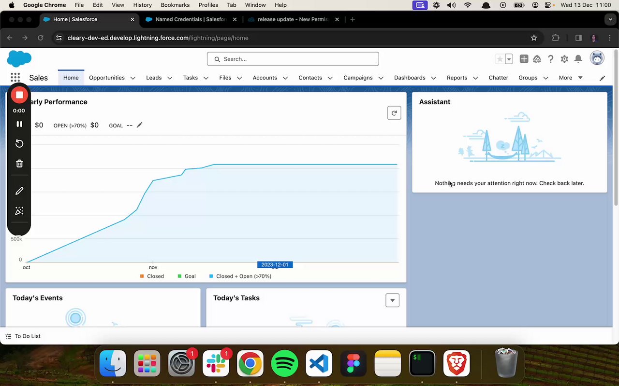Open the Setup gear menu
619x386 pixels.
(x=564, y=59)
